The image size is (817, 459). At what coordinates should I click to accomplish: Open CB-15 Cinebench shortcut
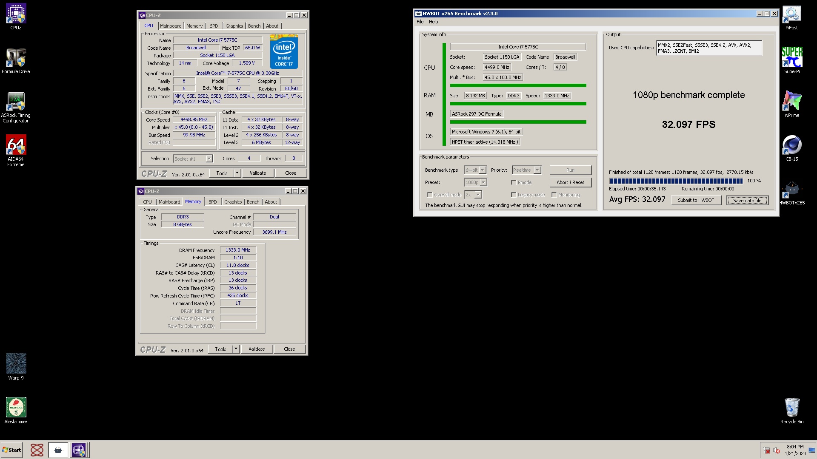[x=791, y=148]
